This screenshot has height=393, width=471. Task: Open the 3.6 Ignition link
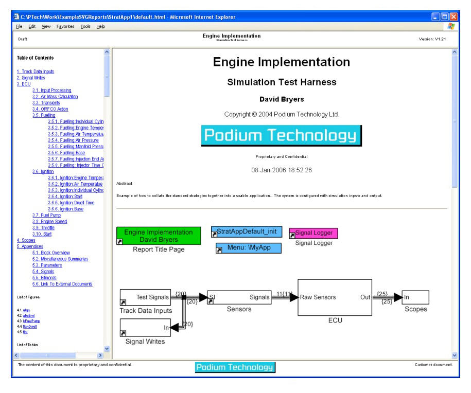[x=43, y=171]
